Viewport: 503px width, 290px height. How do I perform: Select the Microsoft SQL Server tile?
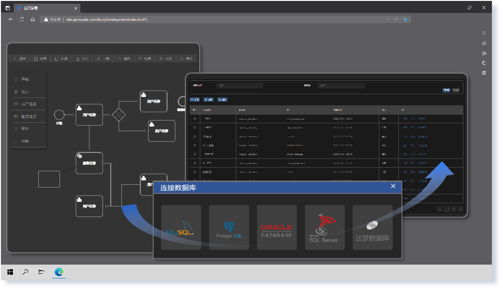pyautogui.click(x=324, y=227)
